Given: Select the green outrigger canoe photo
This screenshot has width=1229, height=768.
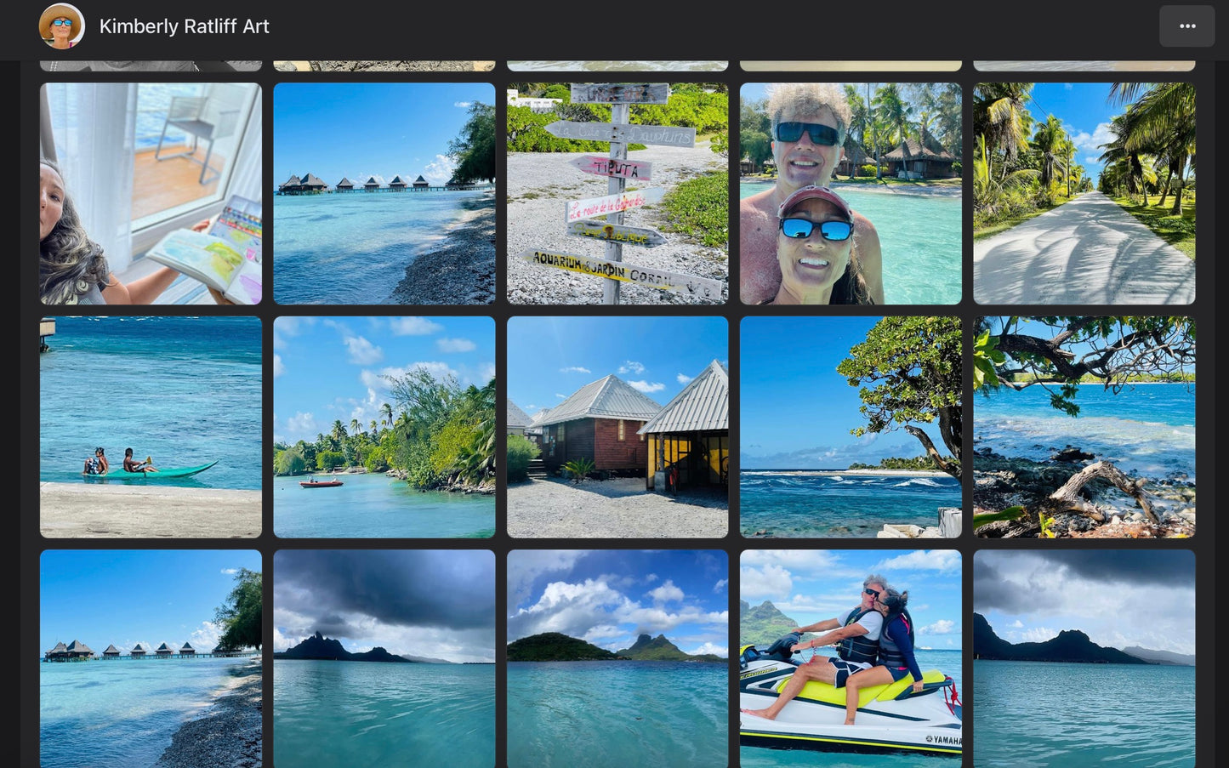Looking at the screenshot, I should pyautogui.click(x=151, y=427).
